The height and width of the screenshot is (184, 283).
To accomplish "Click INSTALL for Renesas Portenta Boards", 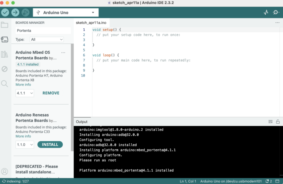I will point(50,144).
